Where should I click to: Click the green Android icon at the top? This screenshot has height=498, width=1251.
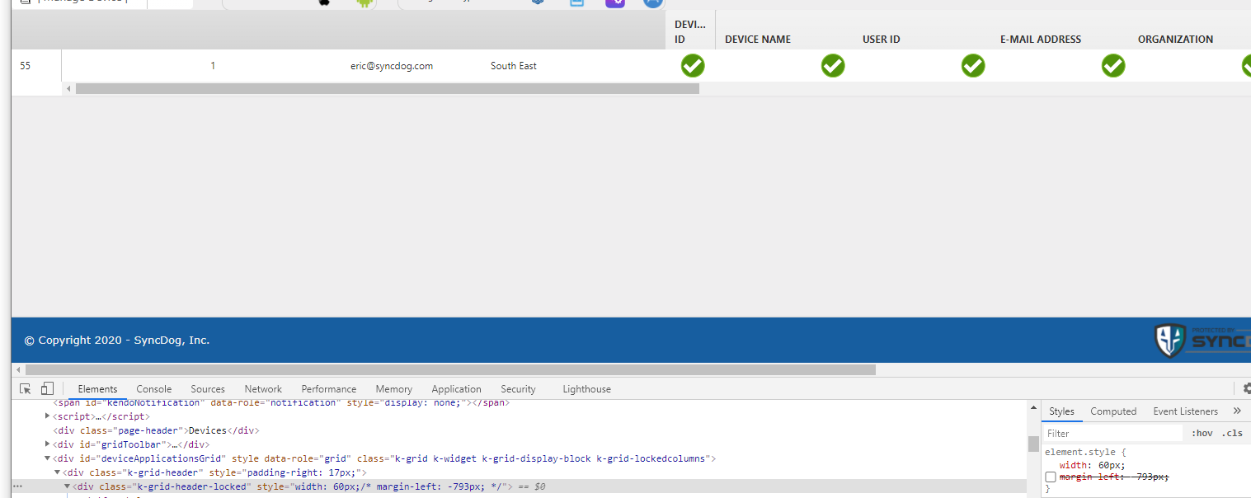click(364, 2)
